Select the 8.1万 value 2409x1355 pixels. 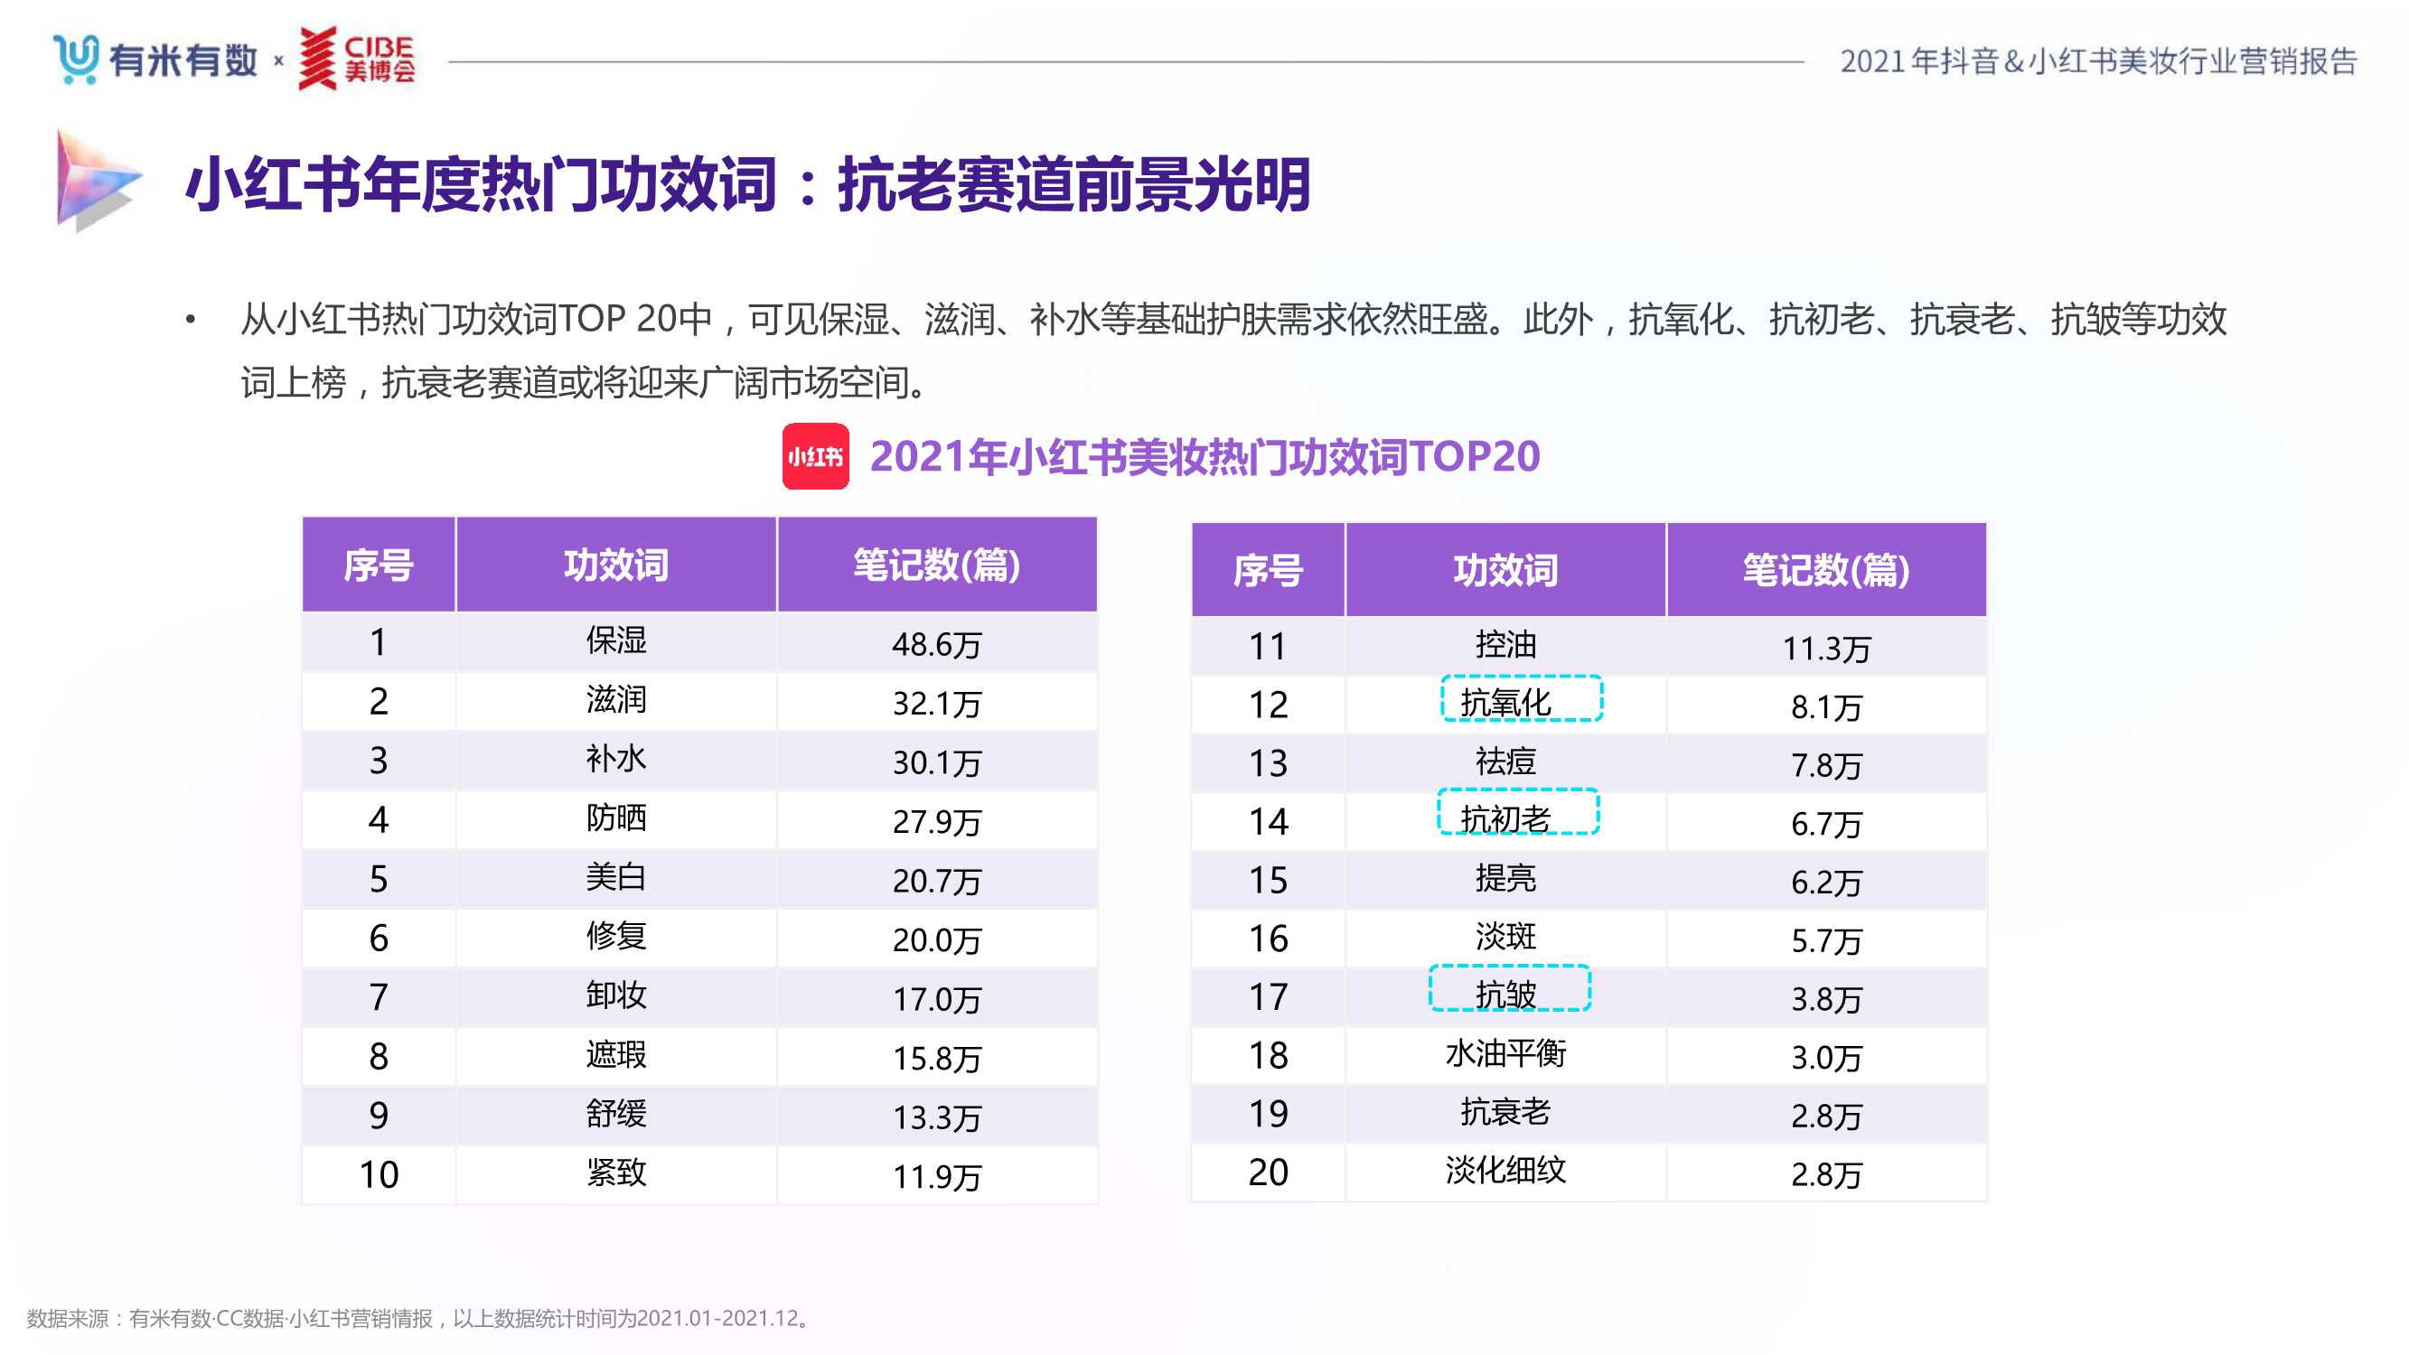[x=1826, y=707]
